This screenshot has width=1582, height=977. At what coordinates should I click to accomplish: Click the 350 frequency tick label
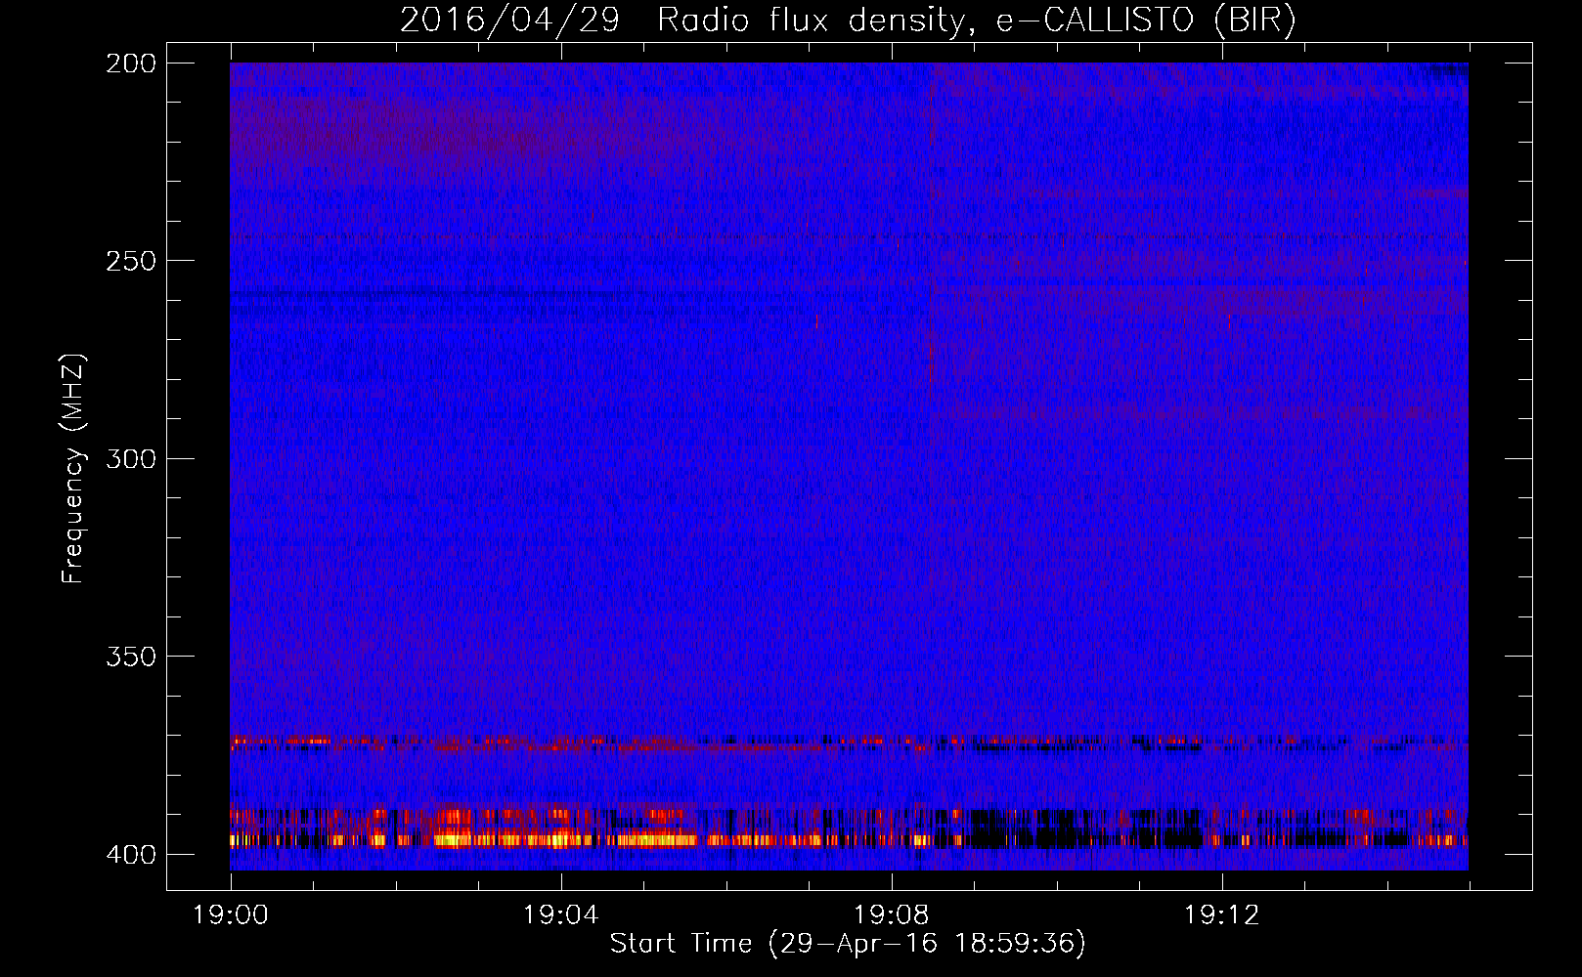click(x=131, y=657)
